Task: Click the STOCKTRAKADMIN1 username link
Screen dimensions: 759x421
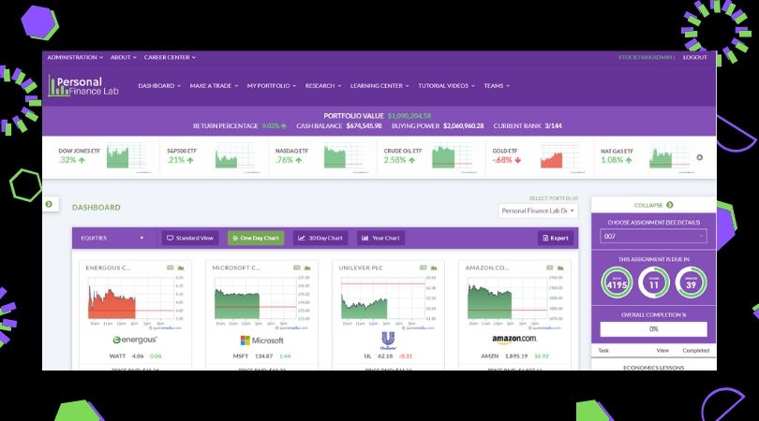Action: point(647,57)
